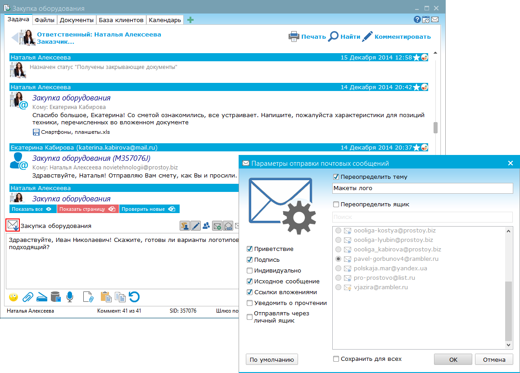Tick the "Уведомить о прочтении" checkbox
Viewport: 520px width, 373px height.
[x=249, y=303]
